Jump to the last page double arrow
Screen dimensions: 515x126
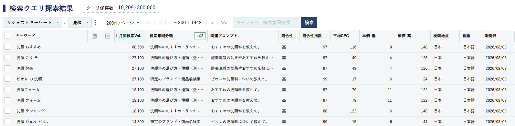(x=224, y=23)
